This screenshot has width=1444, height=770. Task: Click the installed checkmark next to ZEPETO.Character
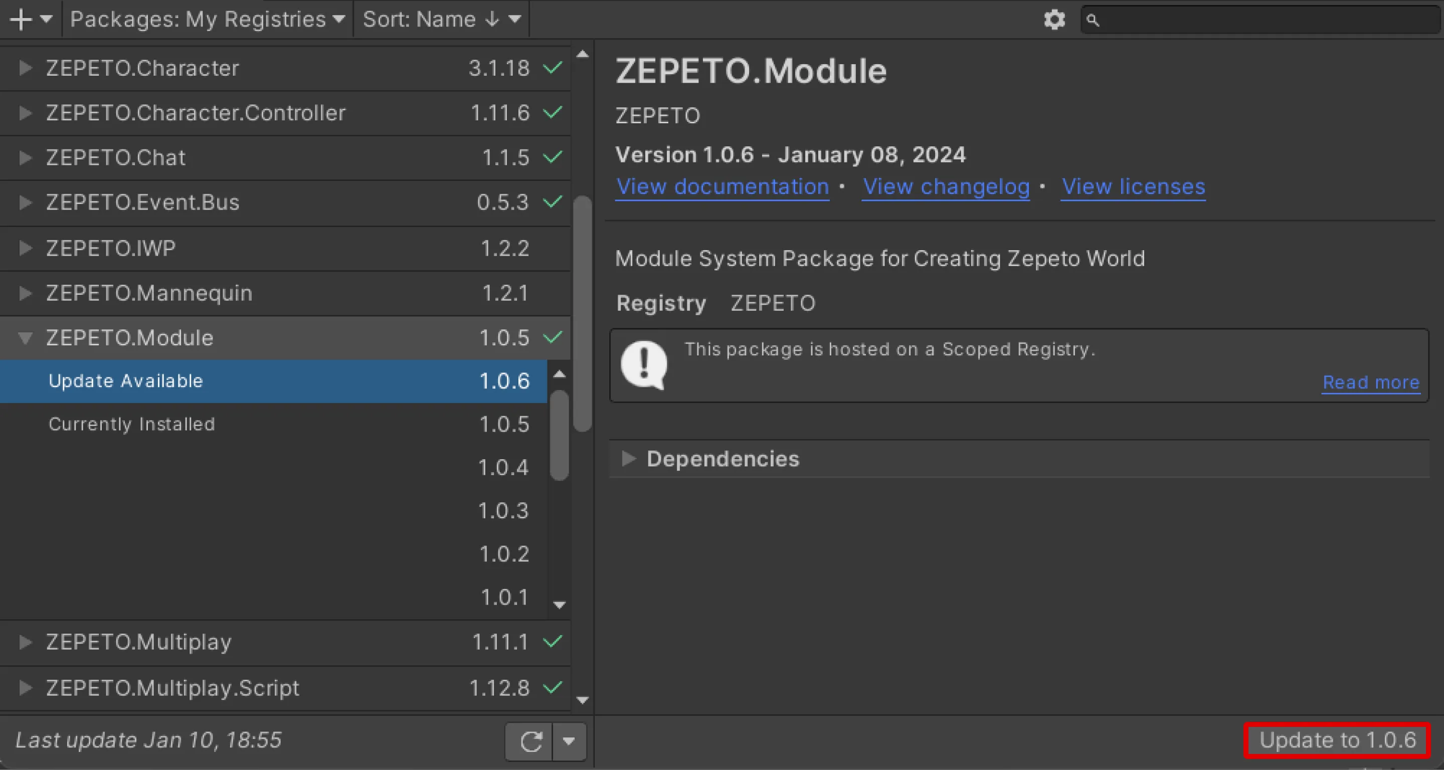553,68
